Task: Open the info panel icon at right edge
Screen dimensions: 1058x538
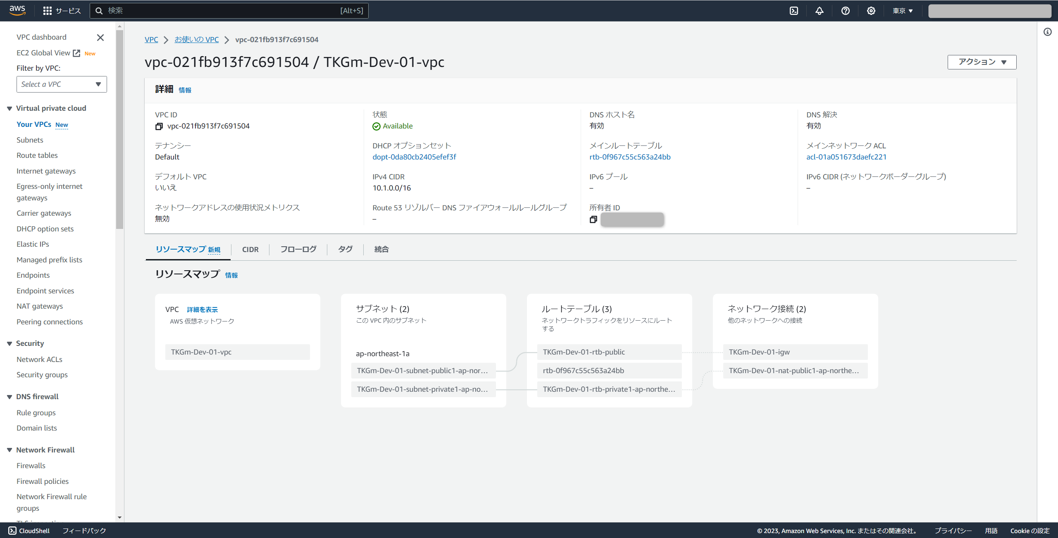Action: pyautogui.click(x=1047, y=32)
